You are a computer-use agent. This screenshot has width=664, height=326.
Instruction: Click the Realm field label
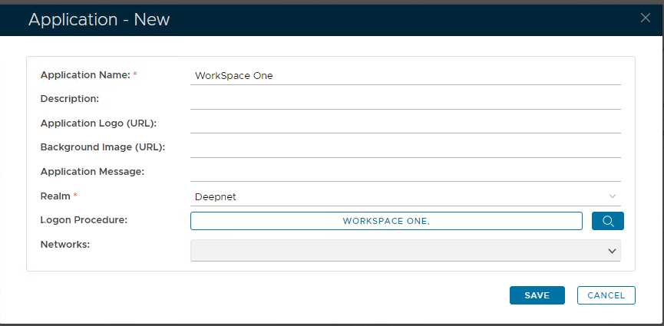click(x=55, y=196)
